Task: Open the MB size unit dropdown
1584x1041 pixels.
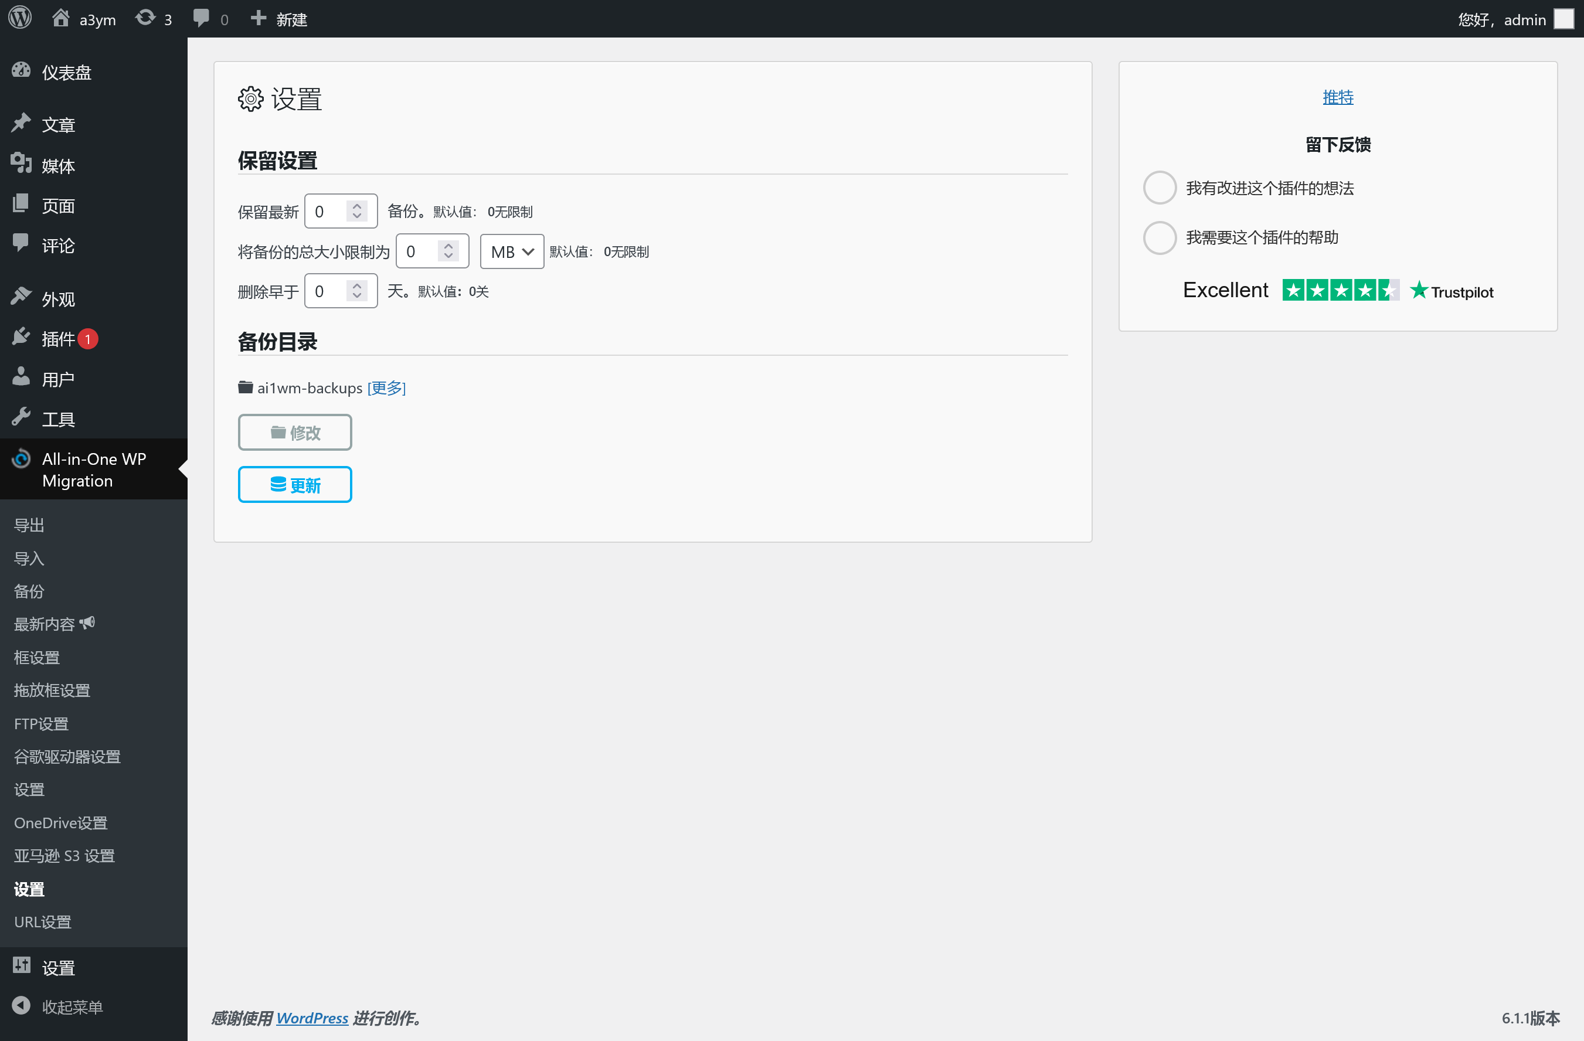Action: (512, 251)
